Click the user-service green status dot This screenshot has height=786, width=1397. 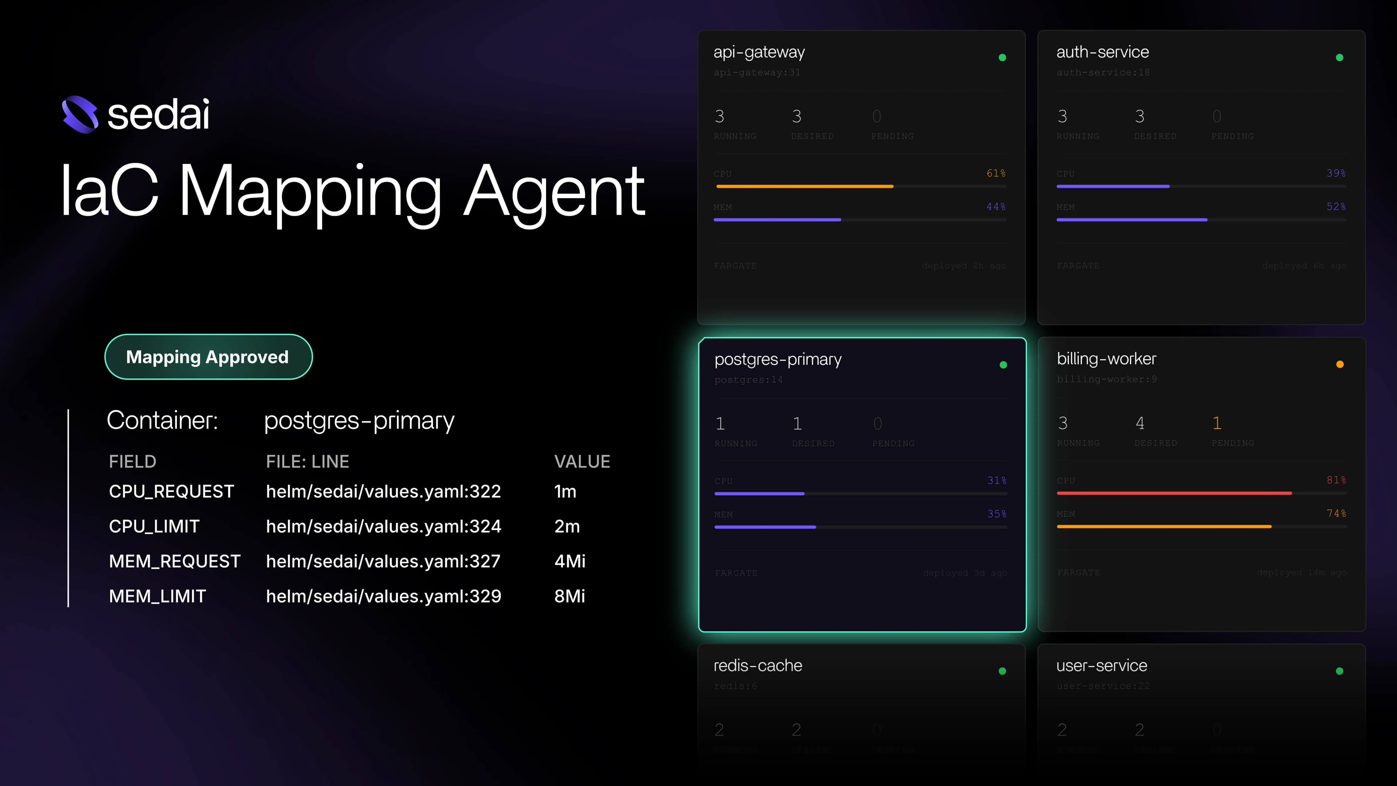click(1340, 671)
